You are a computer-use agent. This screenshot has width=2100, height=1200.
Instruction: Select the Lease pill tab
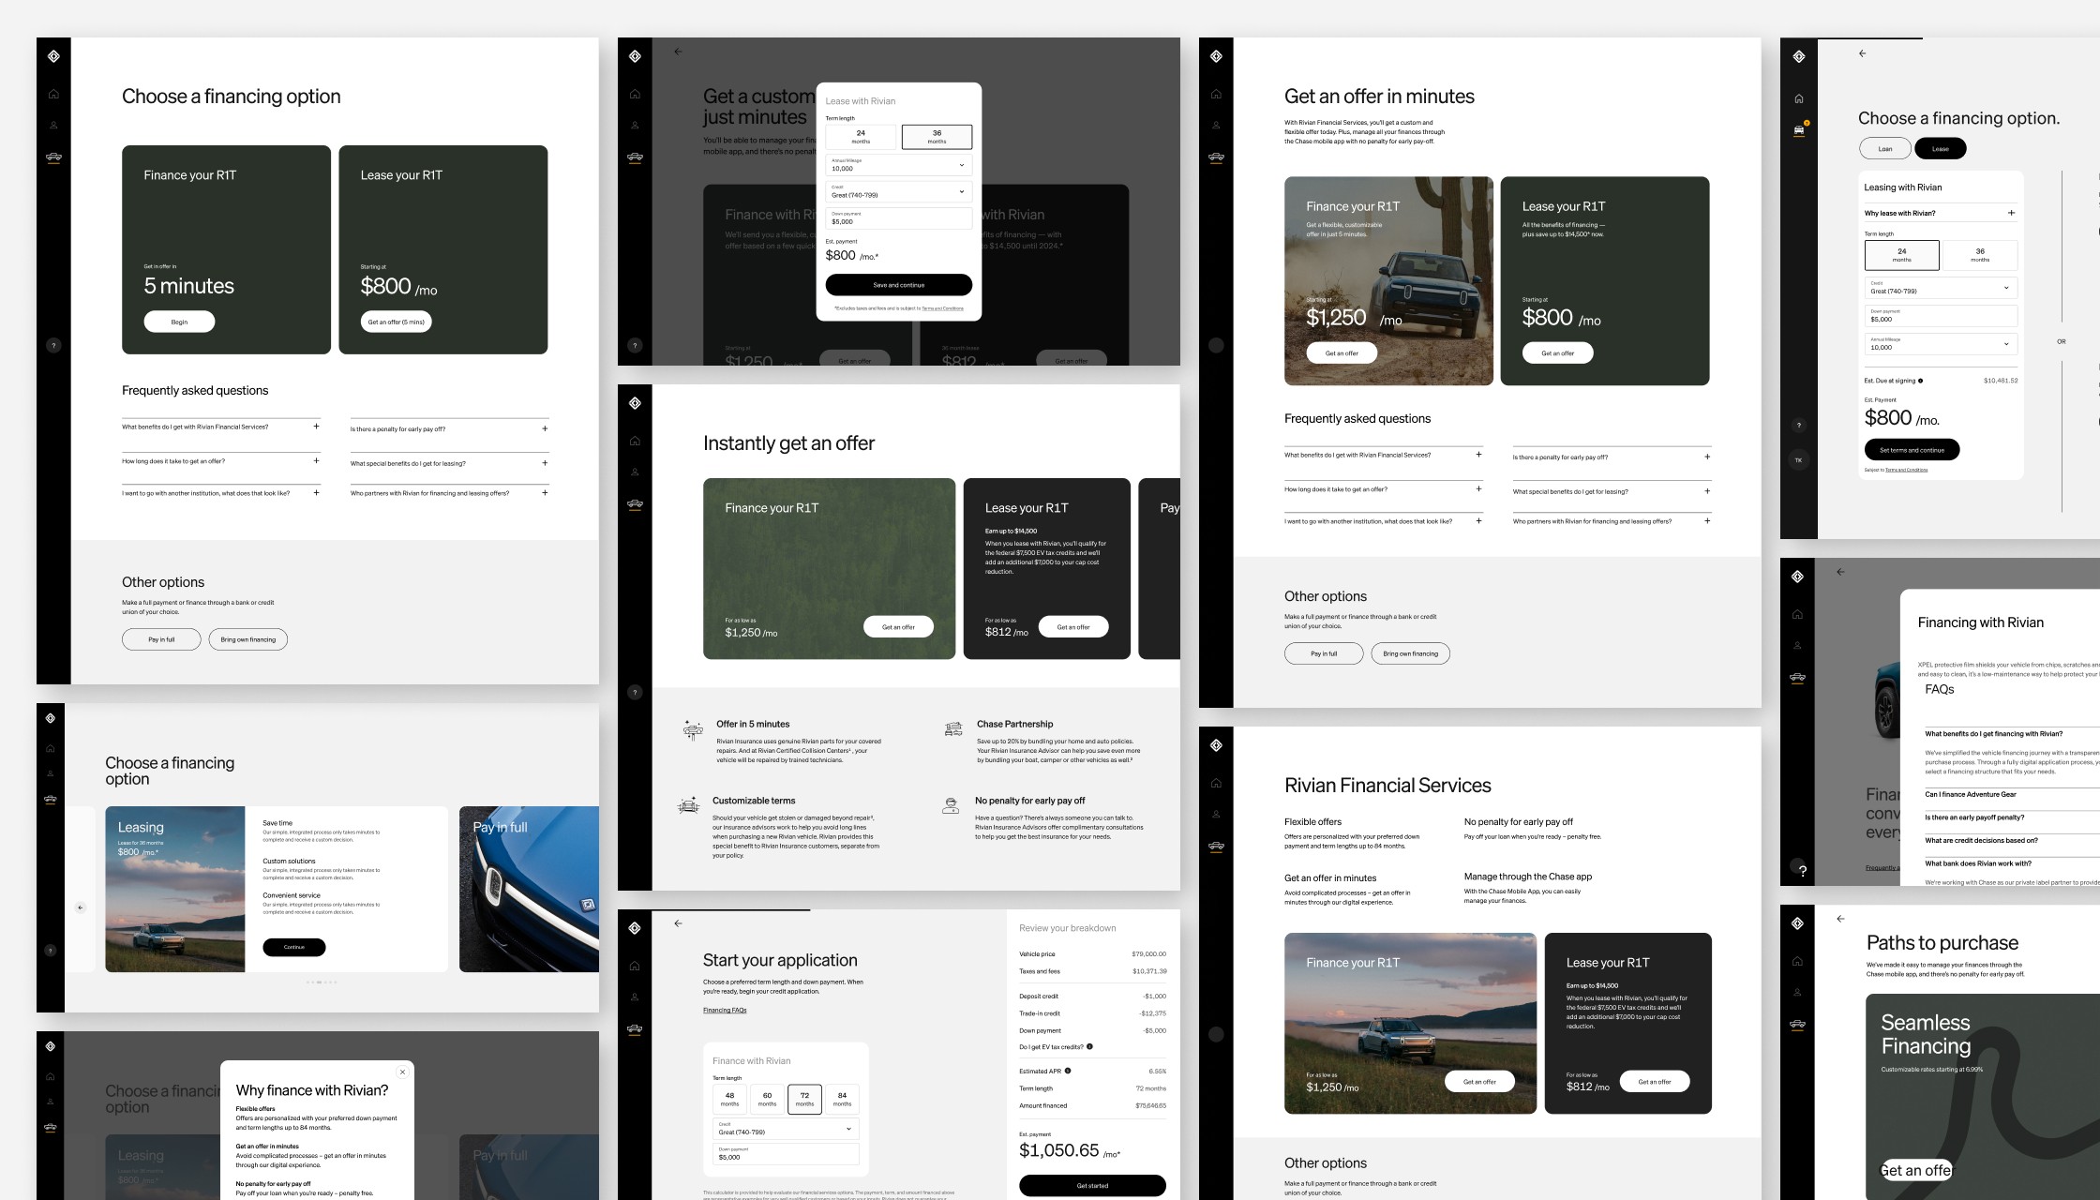pos(1940,148)
